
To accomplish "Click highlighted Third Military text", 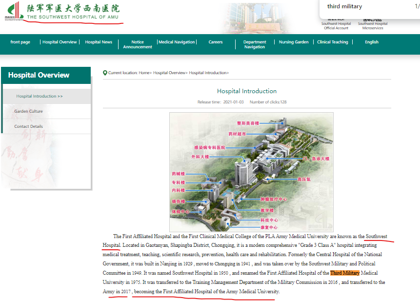I will (x=345, y=273).
